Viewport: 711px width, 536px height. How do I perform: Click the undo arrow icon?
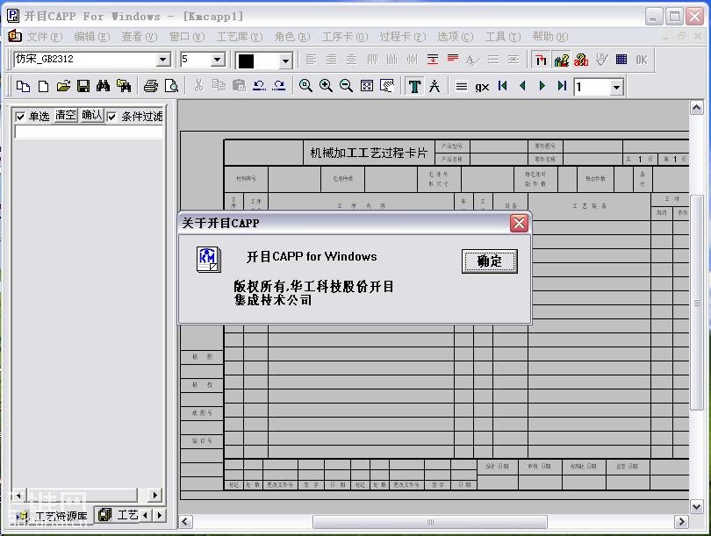pos(259,86)
